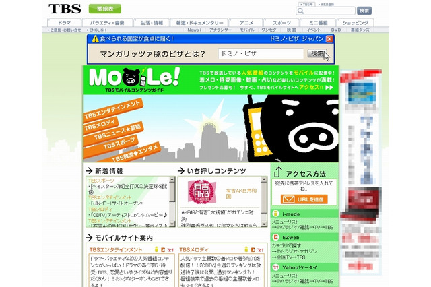The image size is (431, 287).
Task: Click the TBSメロディ heading under モバイルサイト案内
Action: tap(194, 250)
